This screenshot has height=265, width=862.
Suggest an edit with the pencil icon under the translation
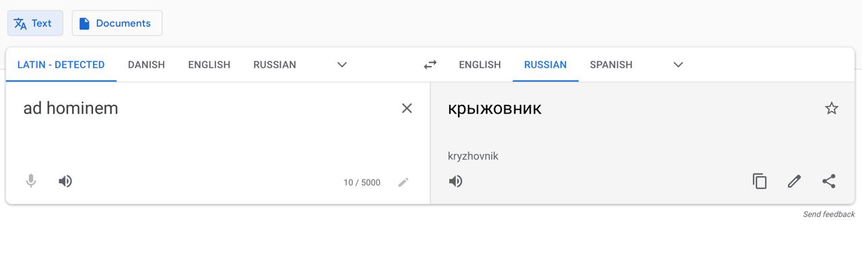[795, 181]
